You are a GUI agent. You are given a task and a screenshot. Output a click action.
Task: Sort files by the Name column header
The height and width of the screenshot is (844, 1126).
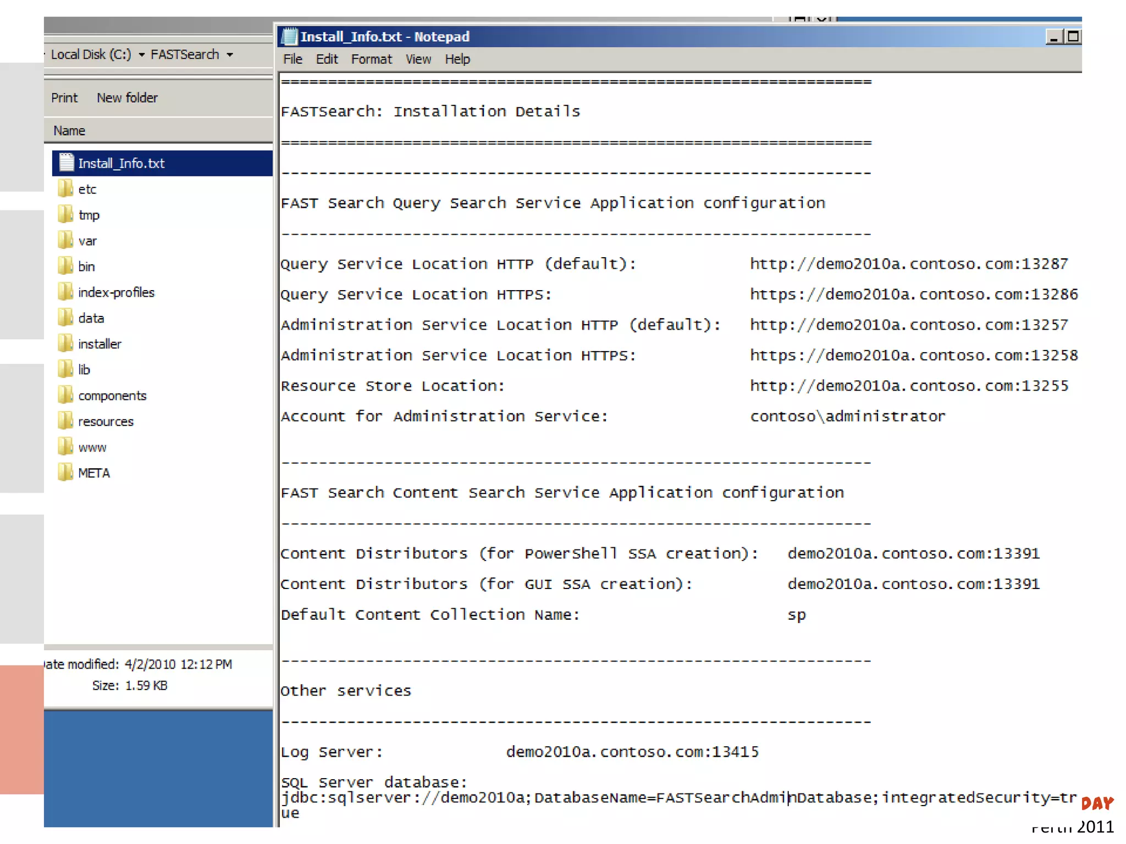click(x=69, y=131)
